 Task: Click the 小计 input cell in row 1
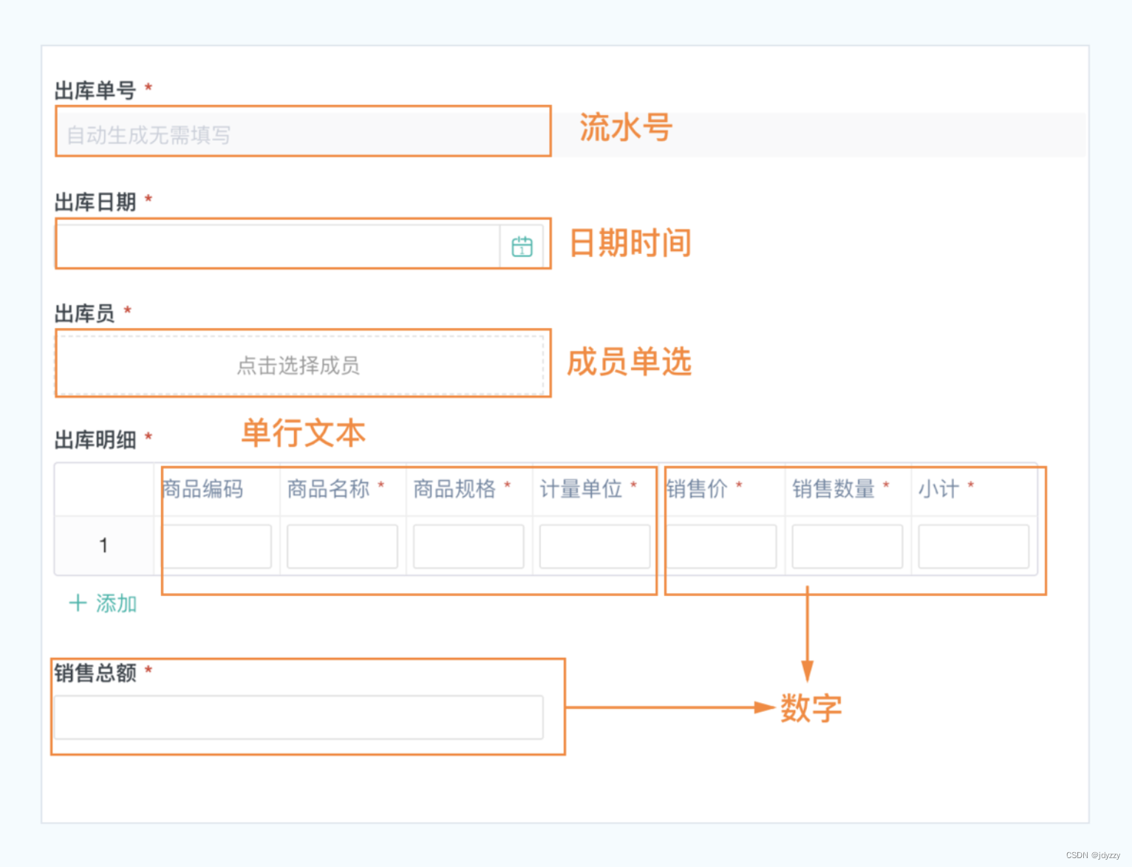point(973,546)
